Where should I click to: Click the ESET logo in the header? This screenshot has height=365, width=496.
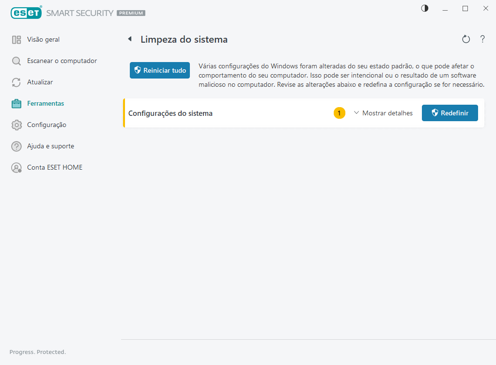click(x=26, y=13)
